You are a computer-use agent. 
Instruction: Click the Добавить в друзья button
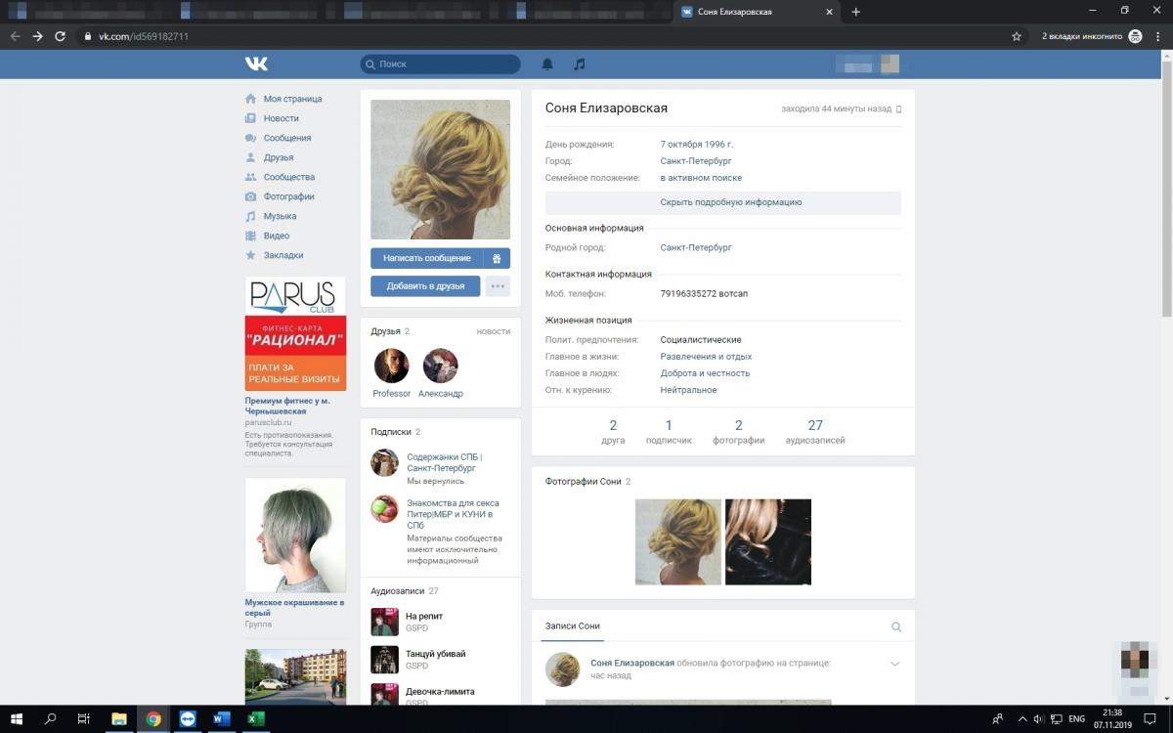pos(425,286)
